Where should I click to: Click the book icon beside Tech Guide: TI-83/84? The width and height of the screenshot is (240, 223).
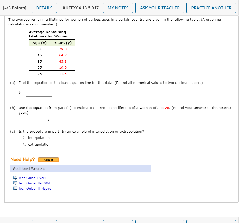(15, 183)
